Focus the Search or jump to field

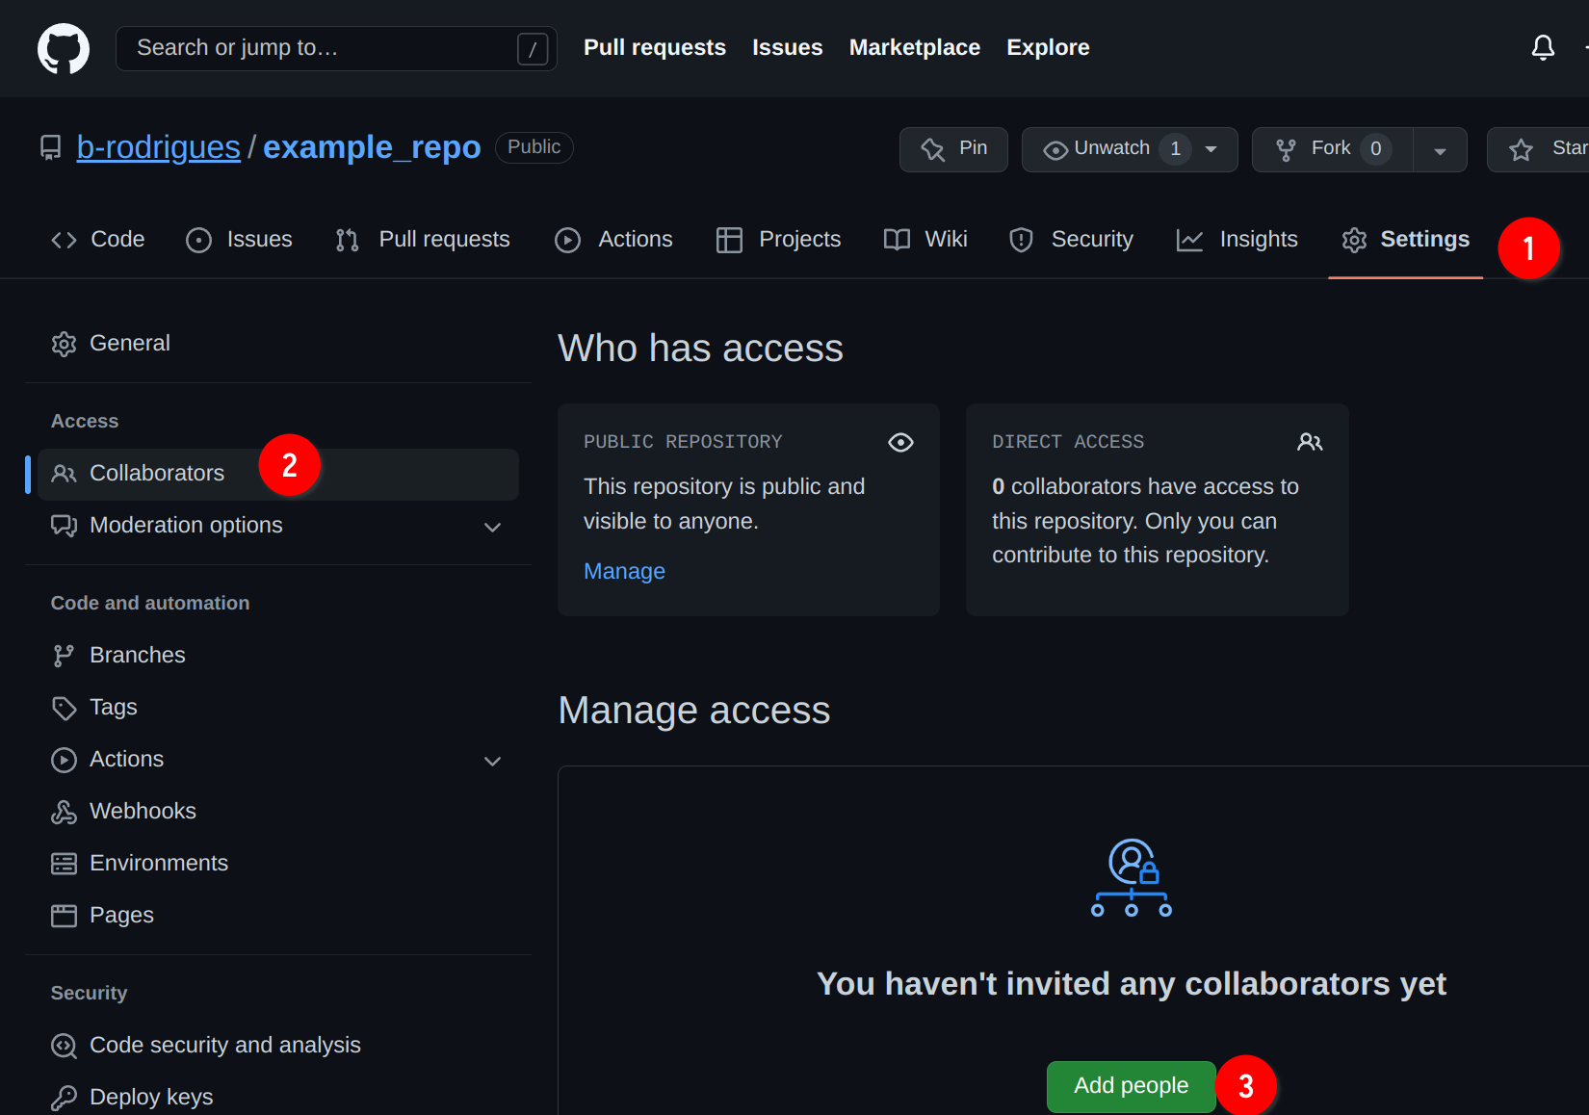336,48
